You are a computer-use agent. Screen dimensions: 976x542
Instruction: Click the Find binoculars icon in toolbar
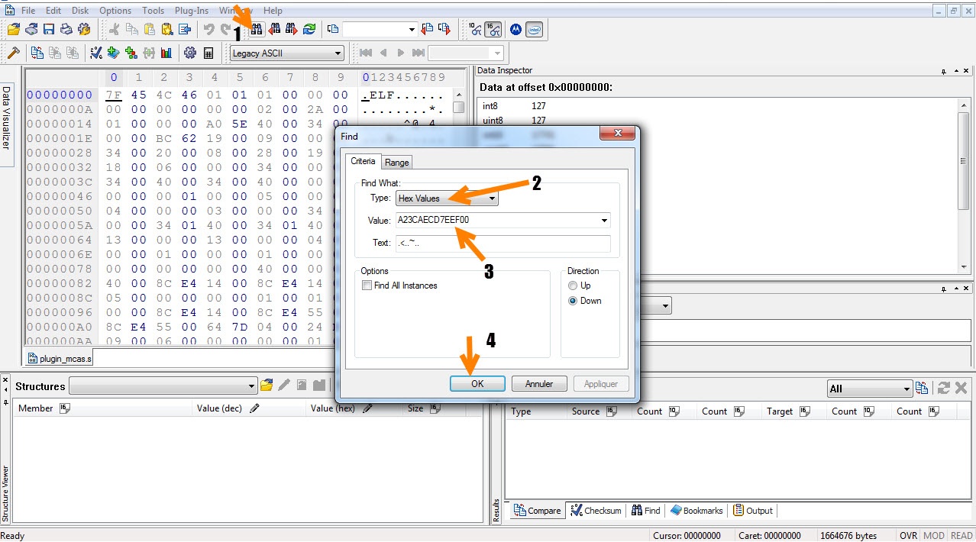coord(257,30)
